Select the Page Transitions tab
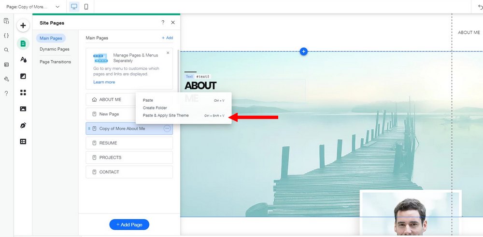Viewport: 483px width, 237px height. click(56, 62)
